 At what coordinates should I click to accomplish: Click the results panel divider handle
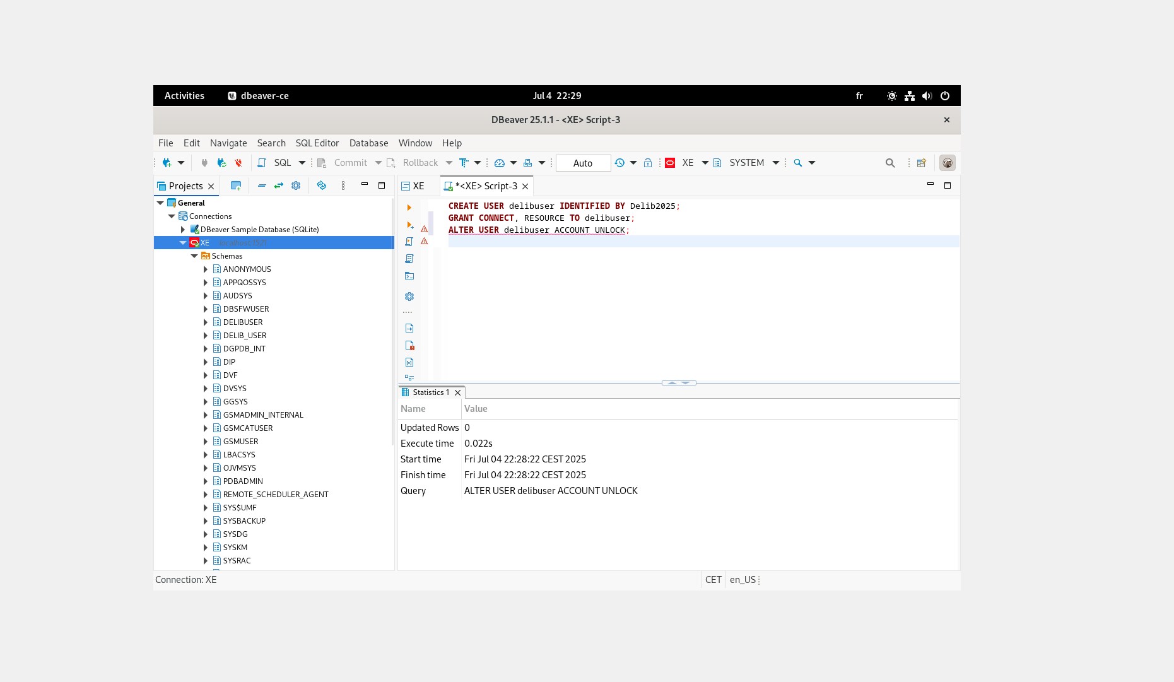click(679, 383)
